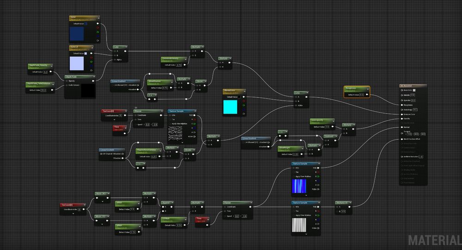The width and height of the screenshot is (462, 250).
Task: Collapse the Color parameter node
Action: [x=98, y=18]
